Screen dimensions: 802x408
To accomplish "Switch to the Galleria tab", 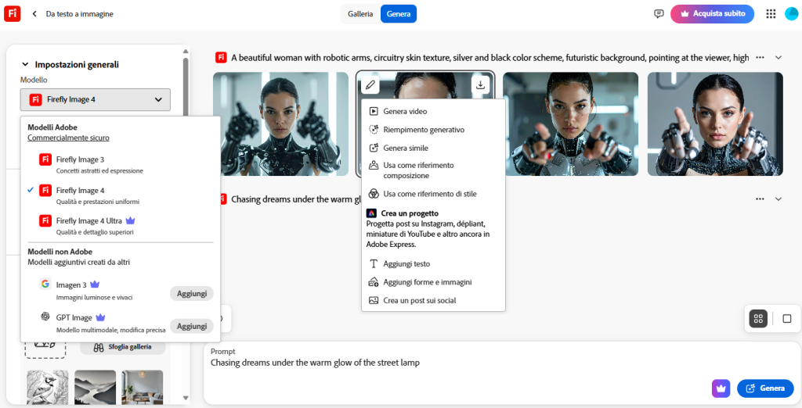I will pos(360,14).
